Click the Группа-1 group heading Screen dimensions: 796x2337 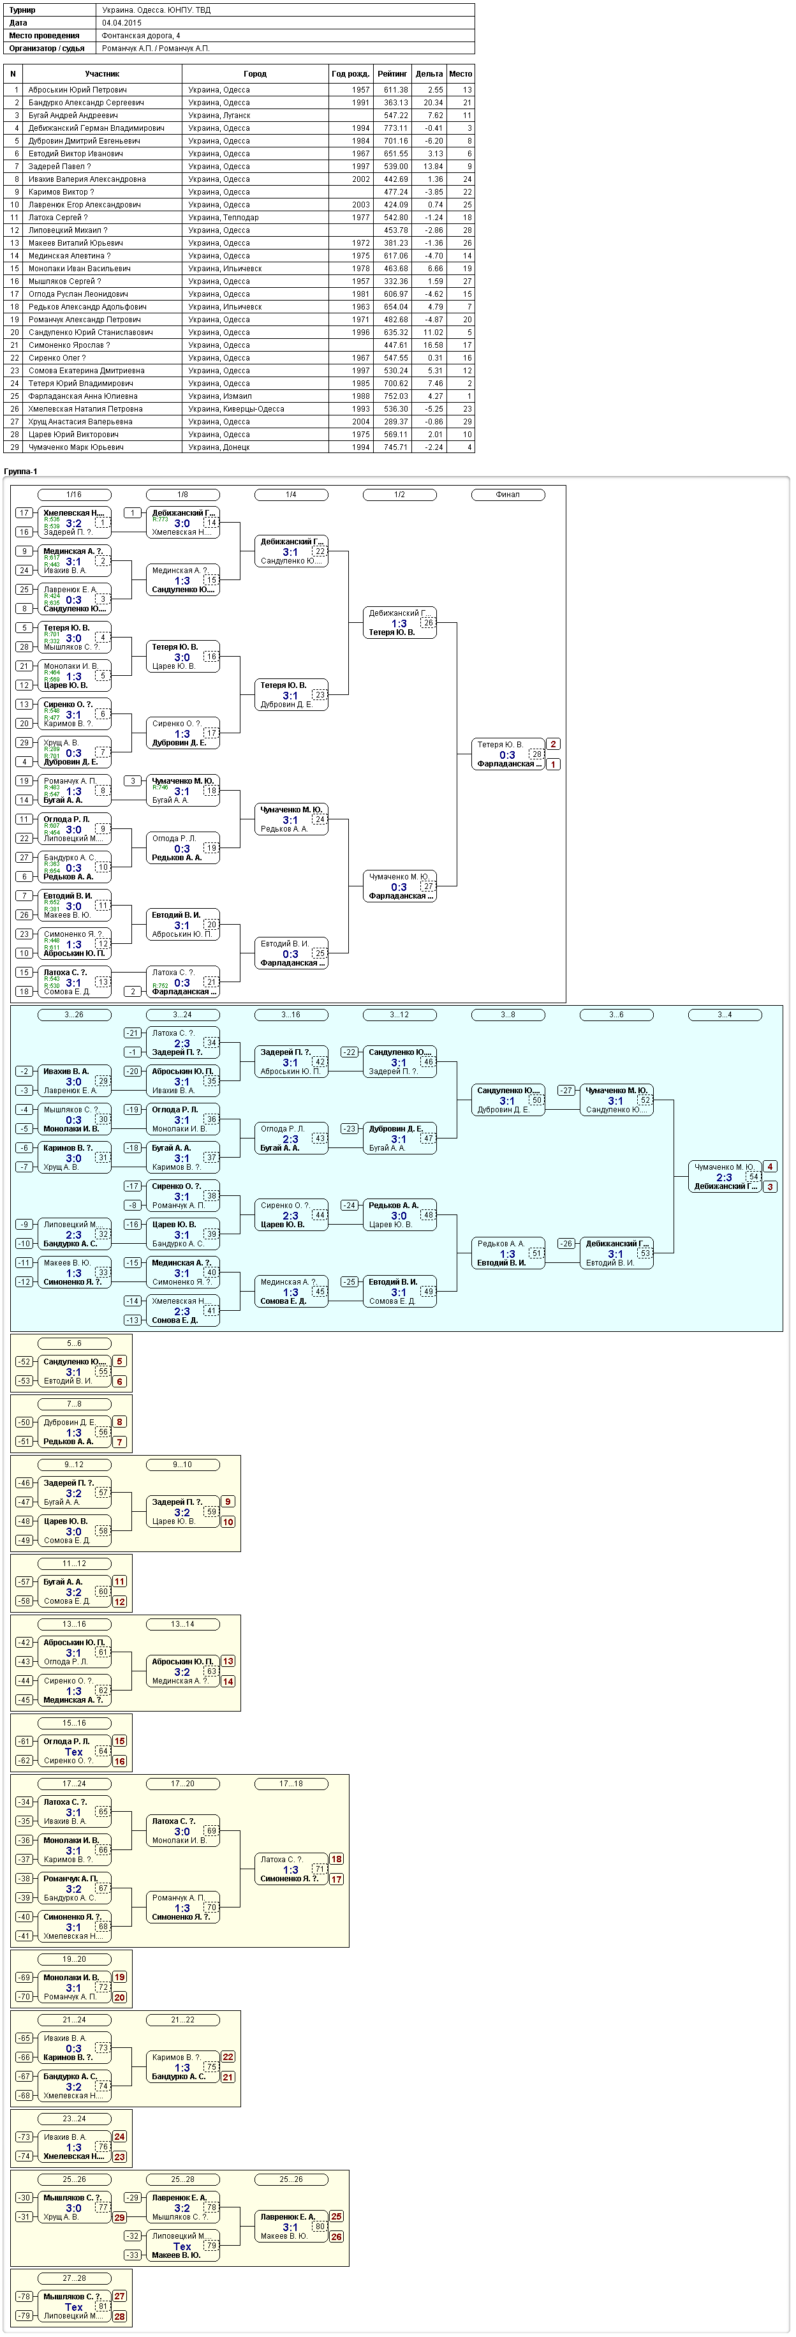[21, 472]
